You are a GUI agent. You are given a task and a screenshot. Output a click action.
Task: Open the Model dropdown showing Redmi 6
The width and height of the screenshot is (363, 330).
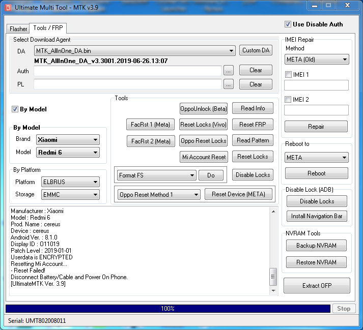[x=68, y=153]
